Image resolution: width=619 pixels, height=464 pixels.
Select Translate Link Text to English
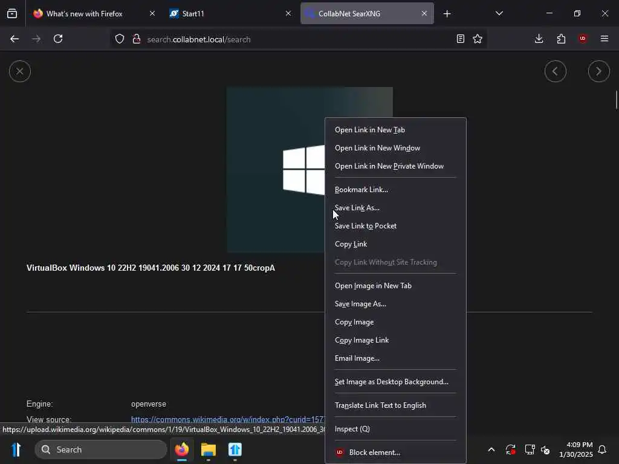click(395, 405)
